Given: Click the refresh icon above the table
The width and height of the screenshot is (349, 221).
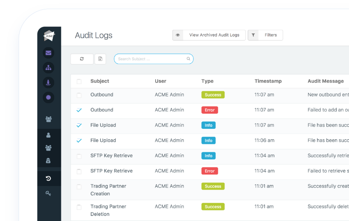Looking at the screenshot, I should (x=82, y=59).
